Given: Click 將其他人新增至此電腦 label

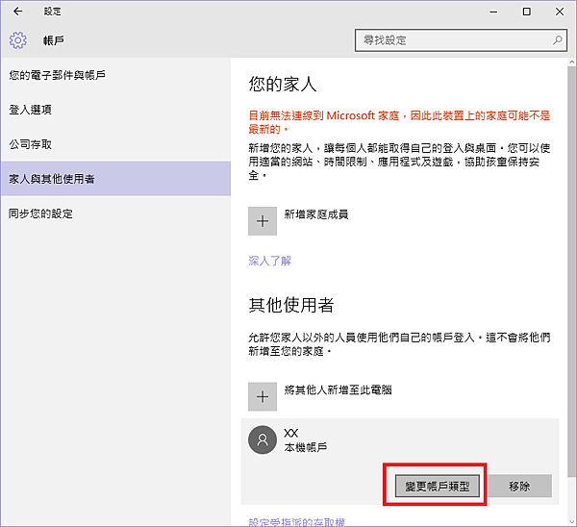Looking at the screenshot, I should pos(338,389).
